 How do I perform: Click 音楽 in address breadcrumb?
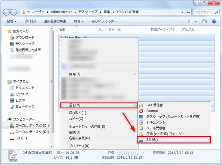[107, 12]
